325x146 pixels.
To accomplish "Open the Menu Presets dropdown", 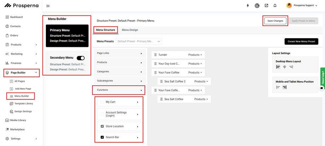I will tap(139, 41).
